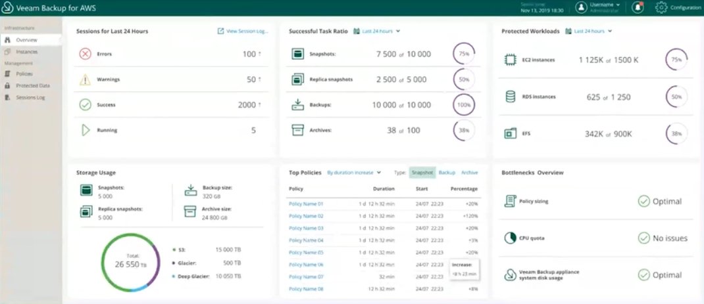This screenshot has width=704, height=304.
Task: Open Policy Name 05 link
Action: point(306,252)
